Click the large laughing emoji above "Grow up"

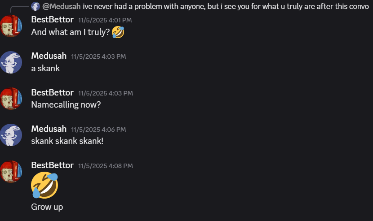click(44, 185)
